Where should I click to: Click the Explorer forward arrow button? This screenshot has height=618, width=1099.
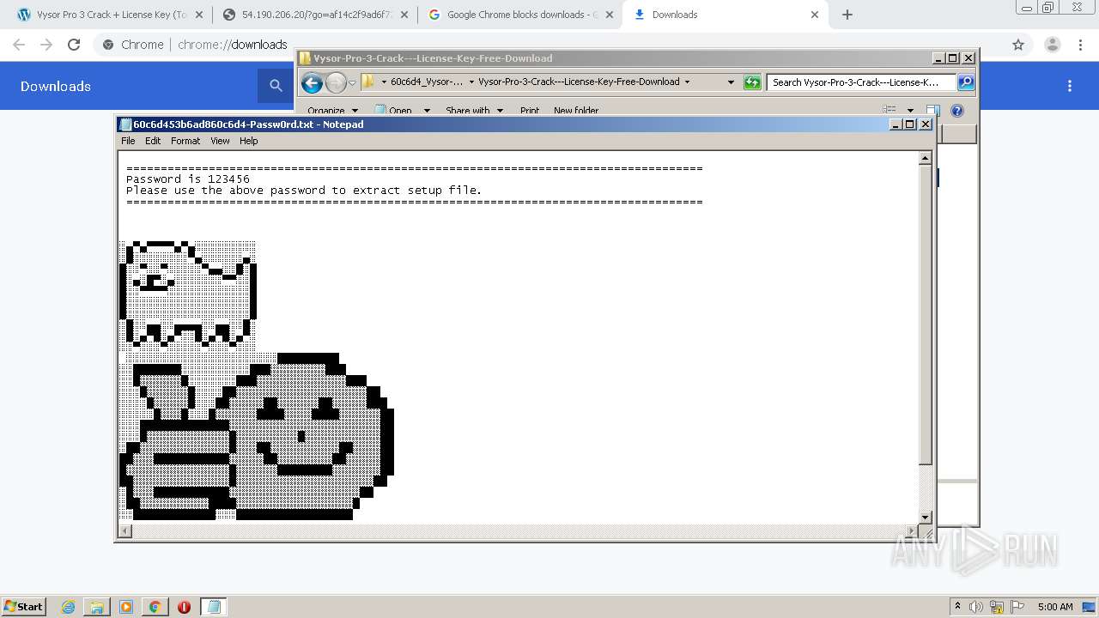pyautogui.click(x=336, y=82)
